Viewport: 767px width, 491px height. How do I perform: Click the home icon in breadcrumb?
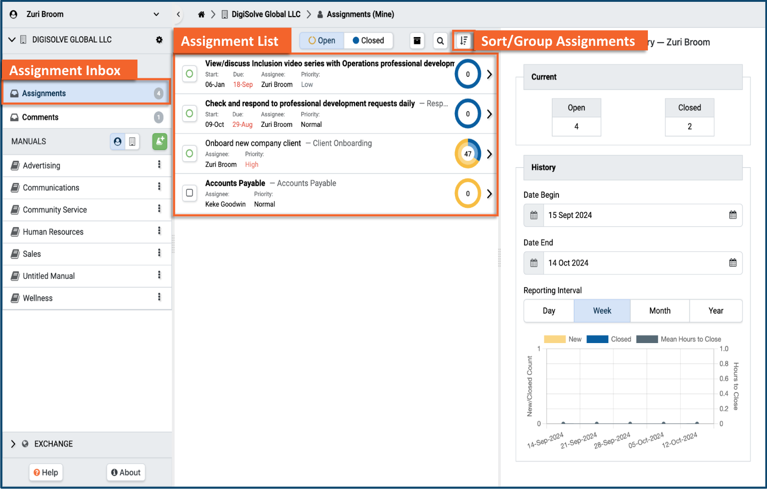point(201,14)
